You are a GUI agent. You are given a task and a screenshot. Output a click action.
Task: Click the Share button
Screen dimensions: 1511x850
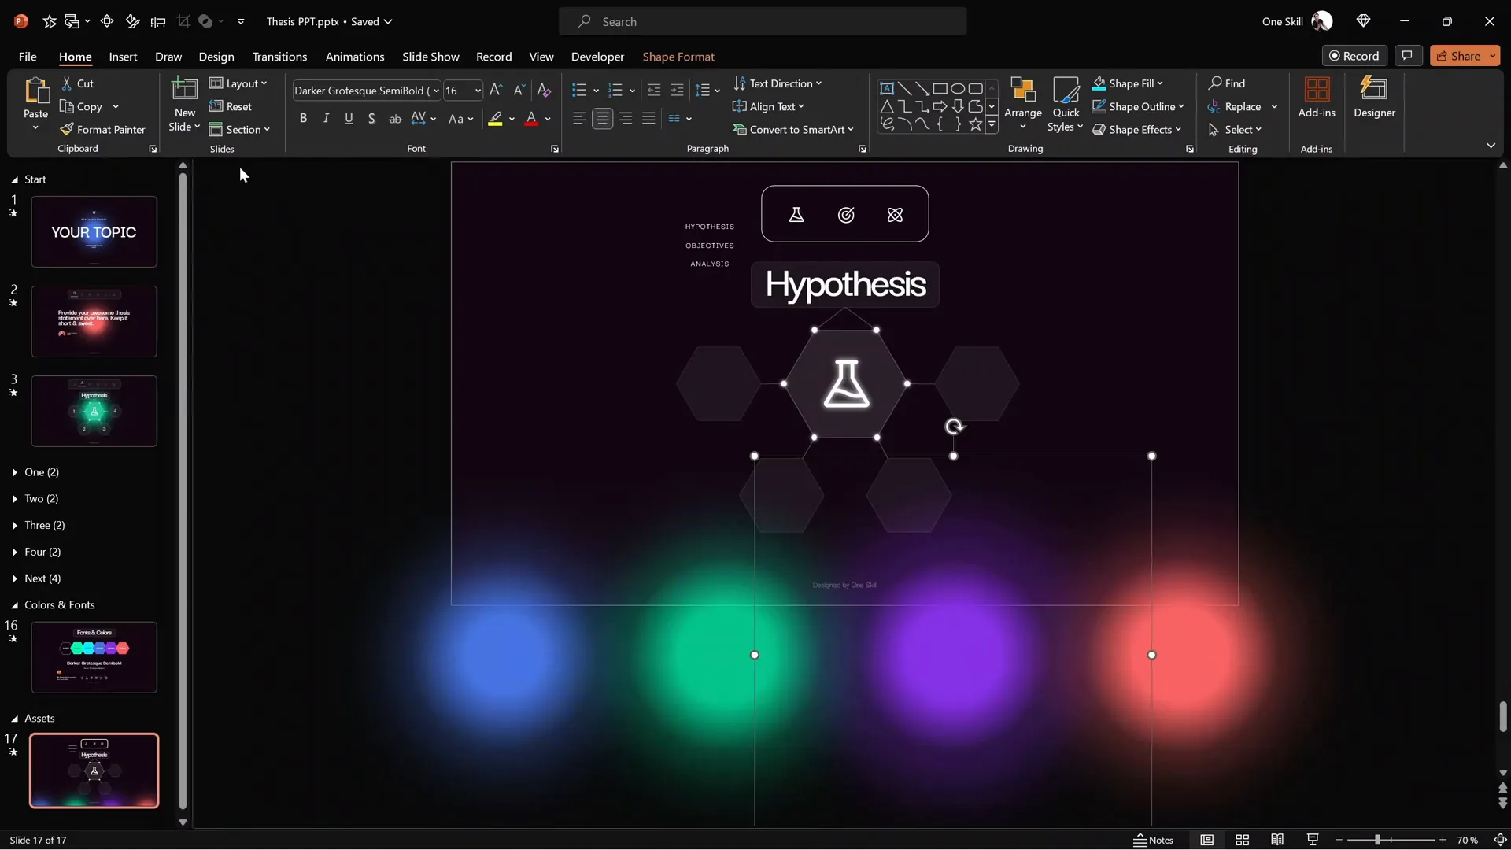pyautogui.click(x=1458, y=56)
